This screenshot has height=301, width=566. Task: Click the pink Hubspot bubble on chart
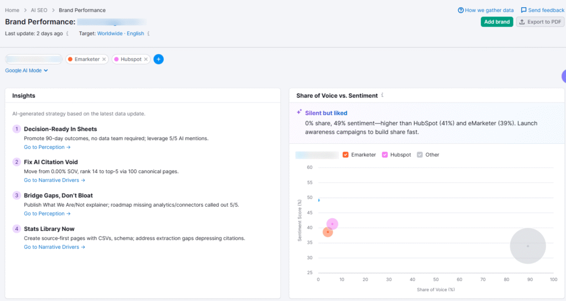(332, 224)
